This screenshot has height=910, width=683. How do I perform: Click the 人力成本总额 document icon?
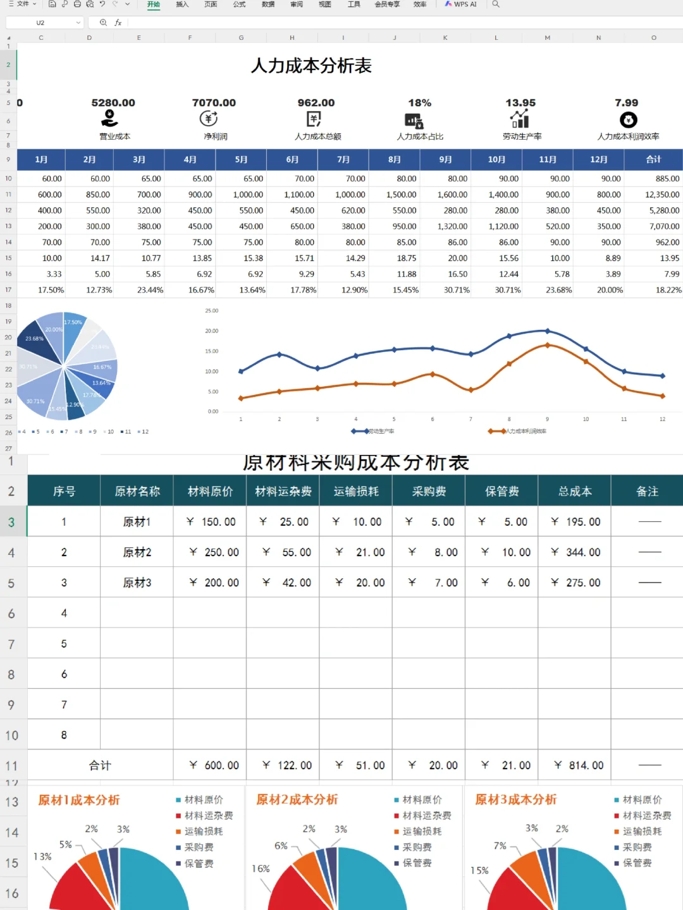[x=314, y=119]
